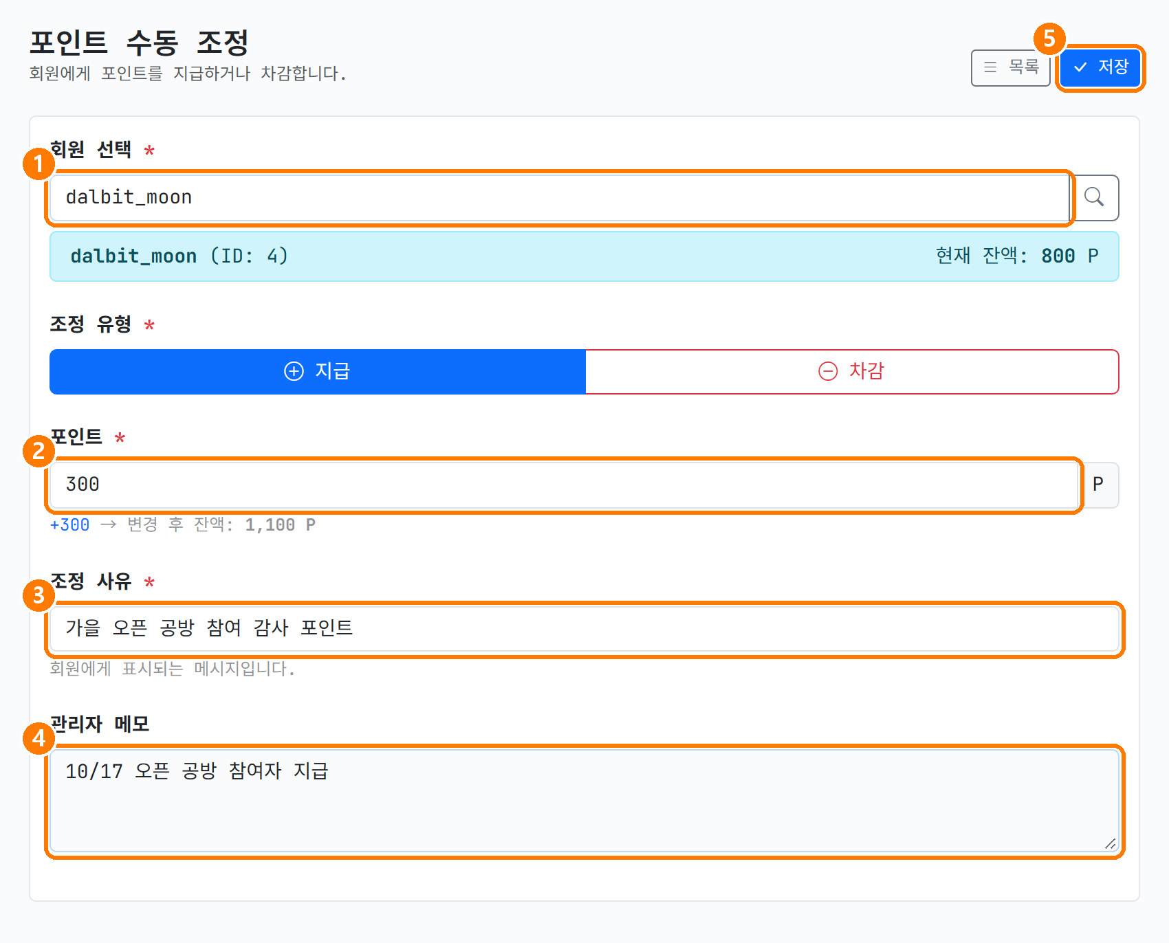
Task: Focus the 포인트 amount input field
Action: point(564,485)
